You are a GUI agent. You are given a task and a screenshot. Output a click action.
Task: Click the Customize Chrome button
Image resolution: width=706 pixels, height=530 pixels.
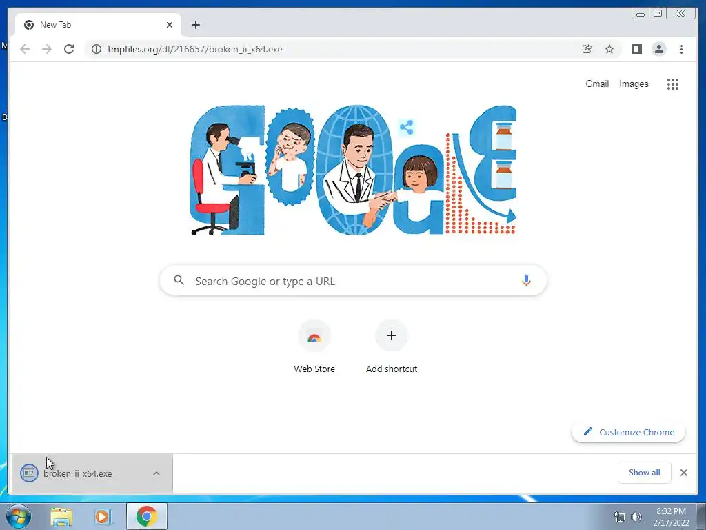coord(629,432)
